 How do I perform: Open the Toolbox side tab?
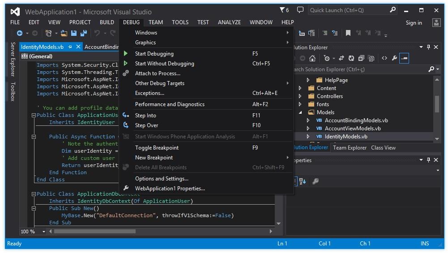pos(13,91)
